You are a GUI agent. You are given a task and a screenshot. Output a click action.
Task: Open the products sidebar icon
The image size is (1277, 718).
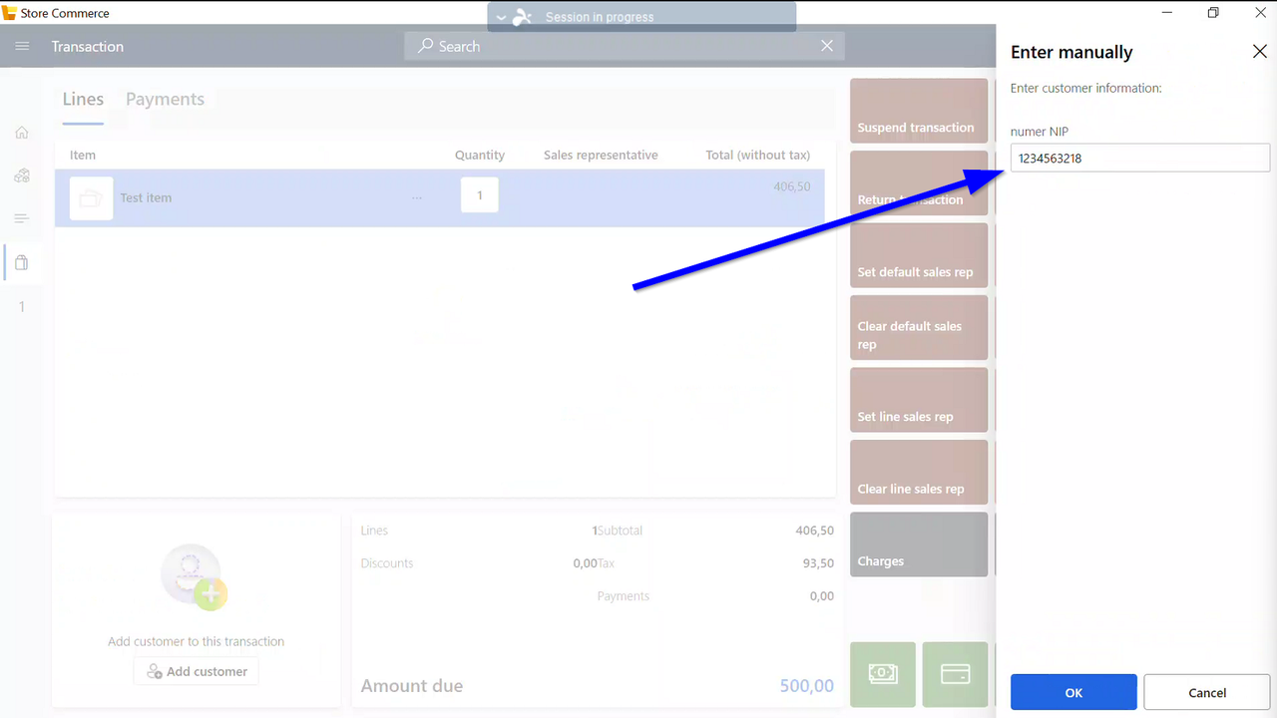22,176
